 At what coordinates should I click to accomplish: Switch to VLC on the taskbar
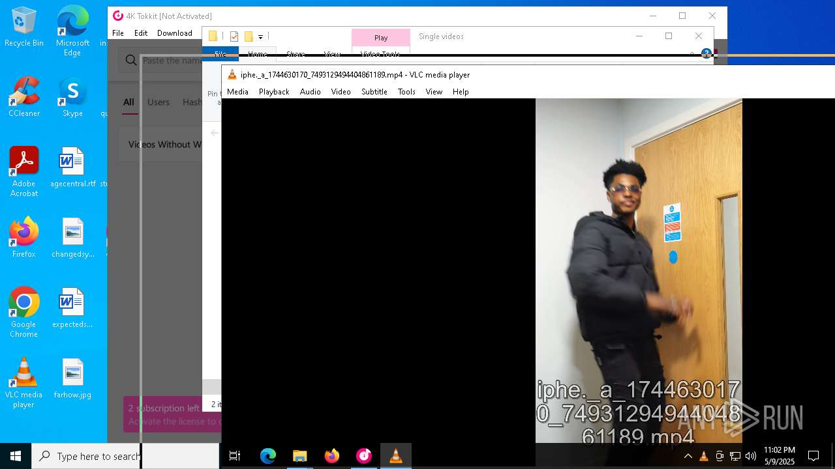(x=396, y=456)
